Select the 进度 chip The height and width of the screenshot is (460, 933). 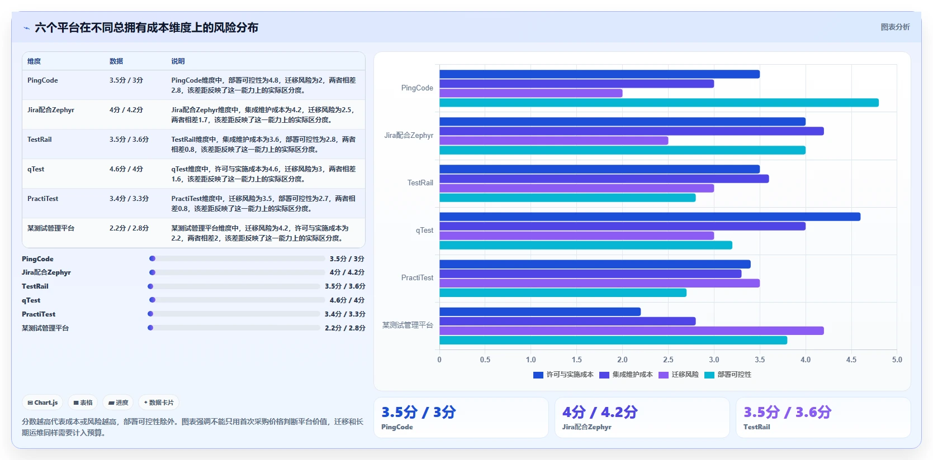pyautogui.click(x=119, y=402)
